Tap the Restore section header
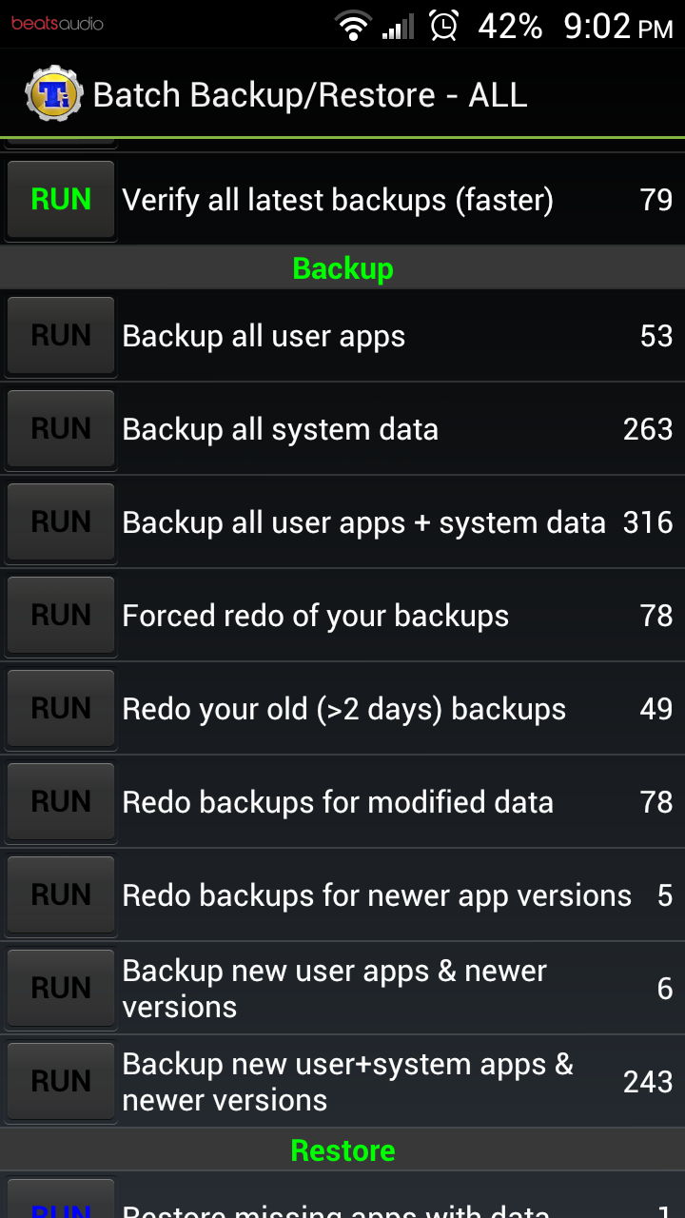Viewport: 685px width, 1218px height. click(342, 1150)
